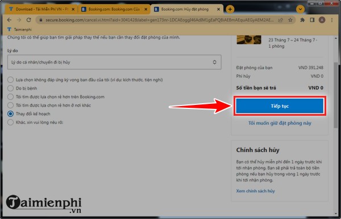The height and width of the screenshot is (219, 341).
Task: Open the Taimienphi bookmark
Action: click(x=19, y=30)
